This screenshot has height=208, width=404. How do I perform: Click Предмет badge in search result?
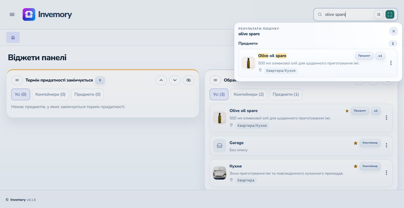[364, 56]
